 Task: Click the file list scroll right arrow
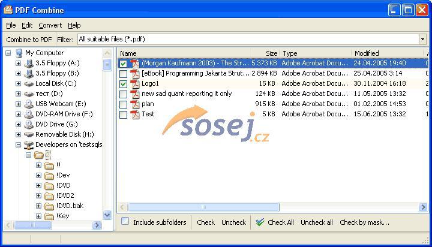pos(423,207)
